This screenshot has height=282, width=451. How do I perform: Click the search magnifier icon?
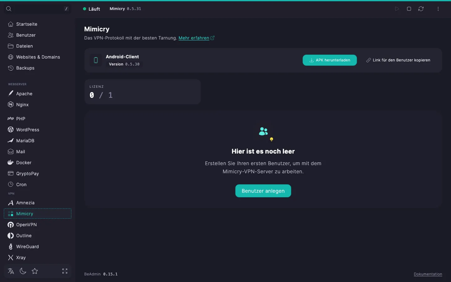pos(9,9)
